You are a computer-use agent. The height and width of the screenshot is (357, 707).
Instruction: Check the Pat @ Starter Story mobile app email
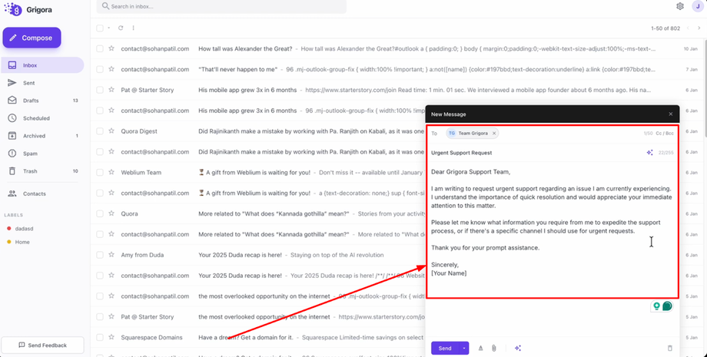(x=100, y=90)
